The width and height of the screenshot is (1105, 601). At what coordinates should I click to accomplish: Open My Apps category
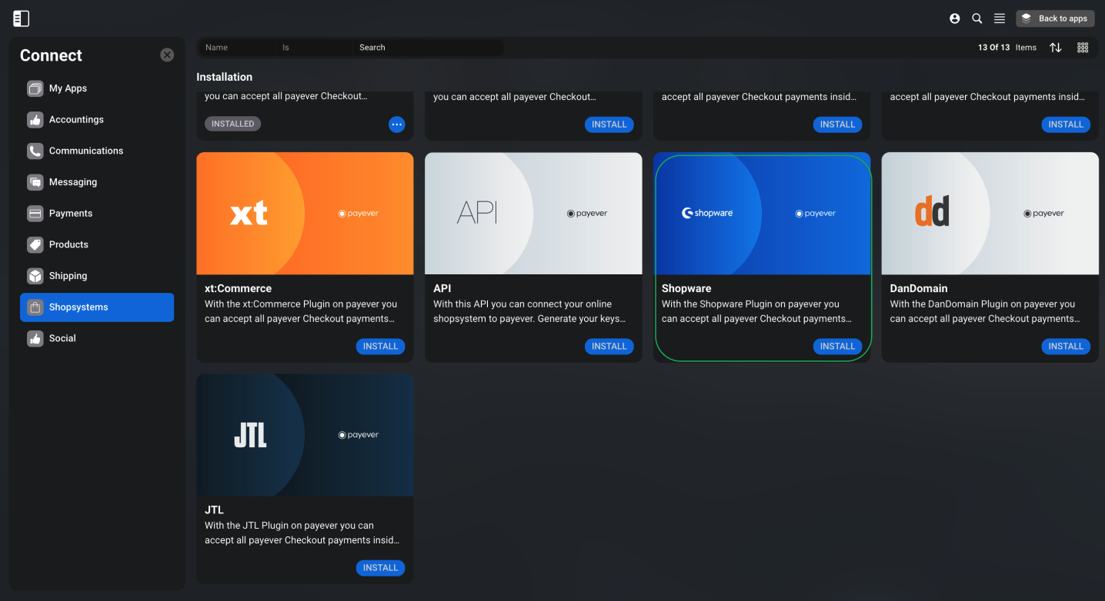coord(97,88)
